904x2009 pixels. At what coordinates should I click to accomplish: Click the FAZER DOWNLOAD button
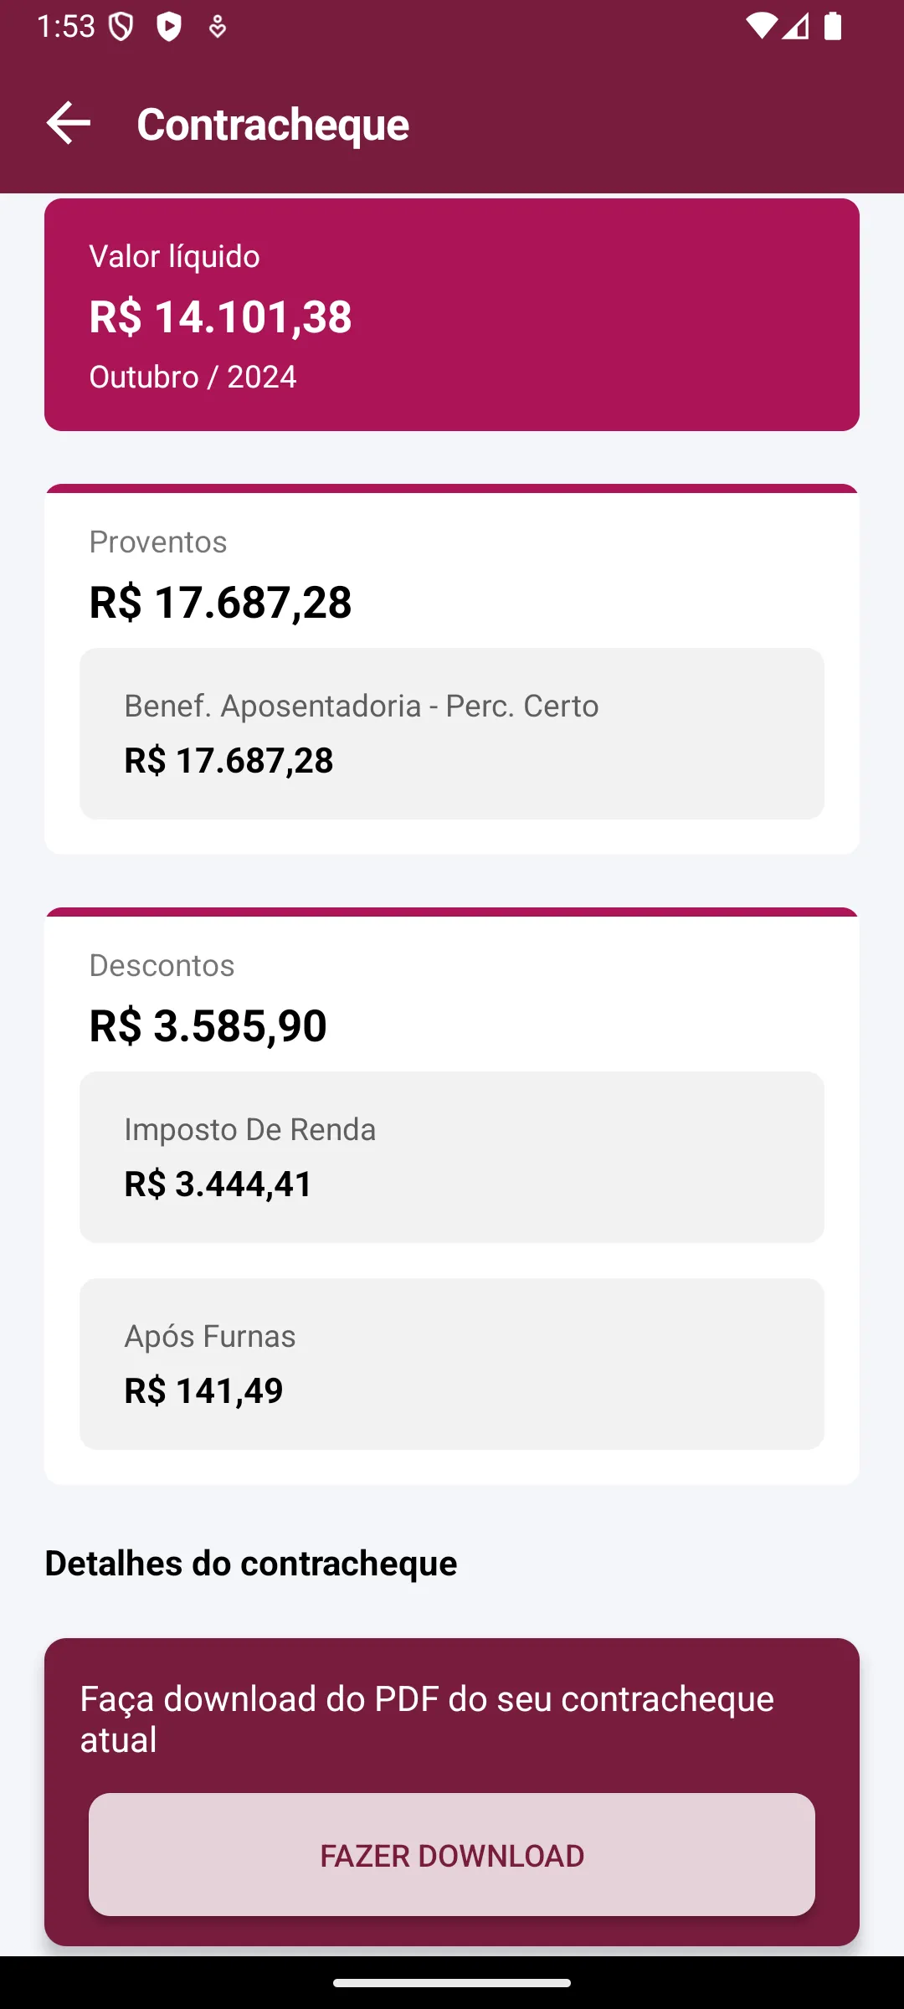pos(452,1854)
